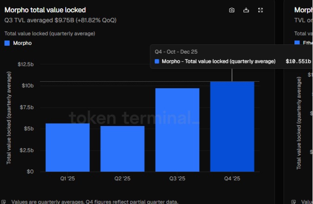Click the 'Q4 - Oct - Dec 25' tooltip header
The image size is (313, 204).
[176, 52]
